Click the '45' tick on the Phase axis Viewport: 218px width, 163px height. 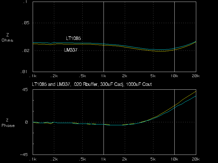click(x=25, y=90)
